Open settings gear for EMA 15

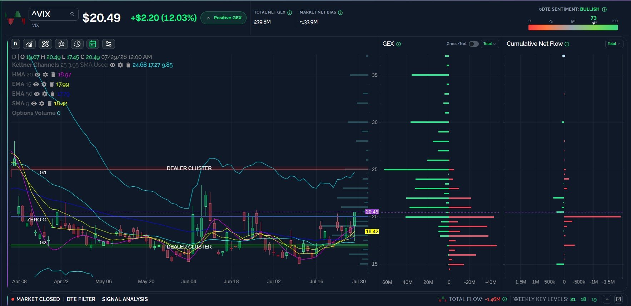[x=44, y=84]
